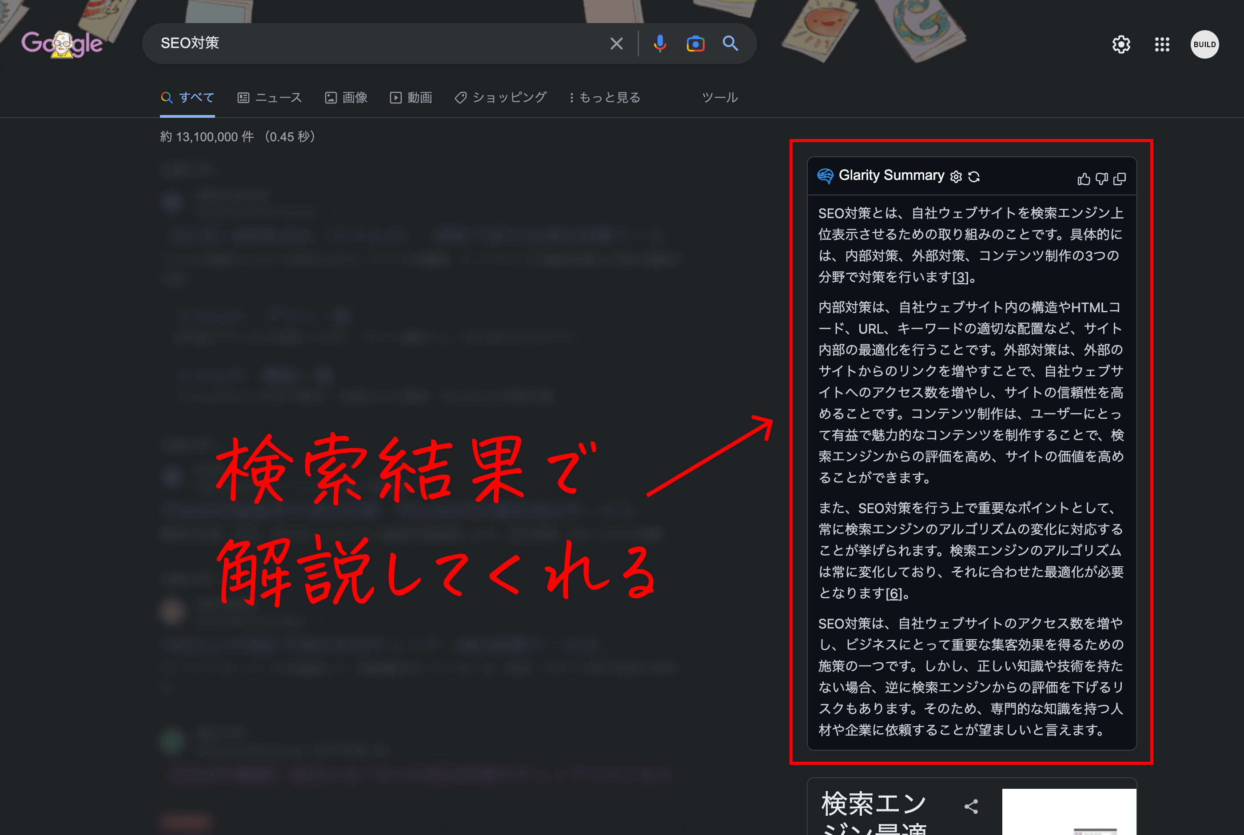Viewport: 1244px width, 835px height.
Task: Copy the Glarity summary text
Action: click(x=1120, y=179)
